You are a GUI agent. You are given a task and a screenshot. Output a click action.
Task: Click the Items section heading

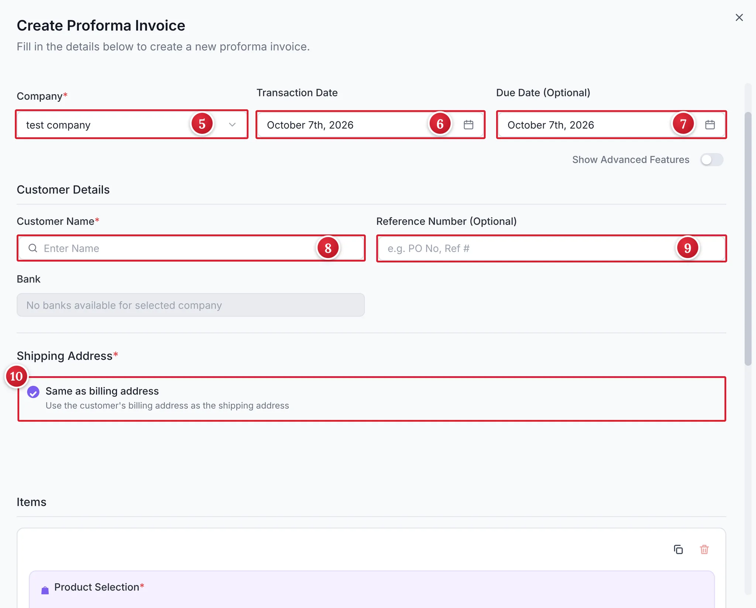[31, 502]
